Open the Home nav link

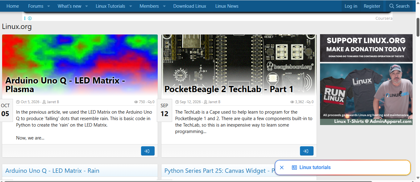pyautogui.click(x=13, y=6)
